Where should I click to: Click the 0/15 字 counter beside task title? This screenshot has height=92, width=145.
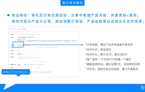(x=38, y=34)
